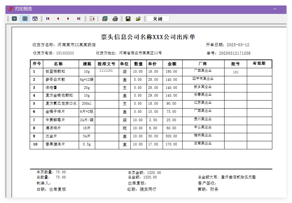
Task: Open printer setup with the teal printer icon
Action: pyautogui.click(x=105, y=19)
